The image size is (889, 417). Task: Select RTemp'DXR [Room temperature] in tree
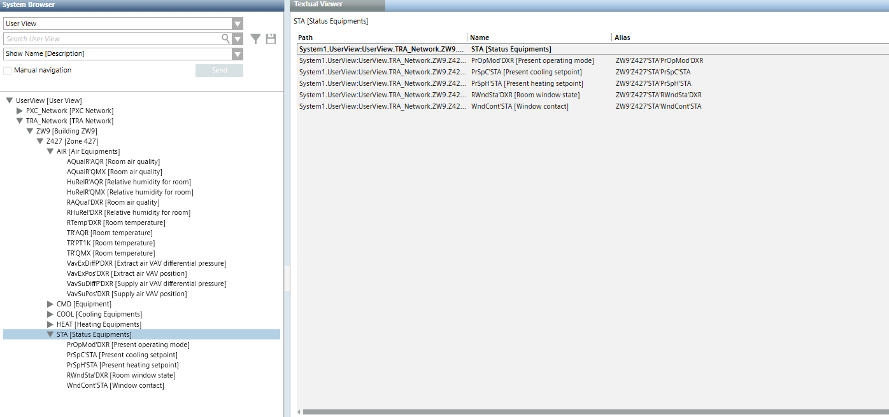tap(116, 222)
